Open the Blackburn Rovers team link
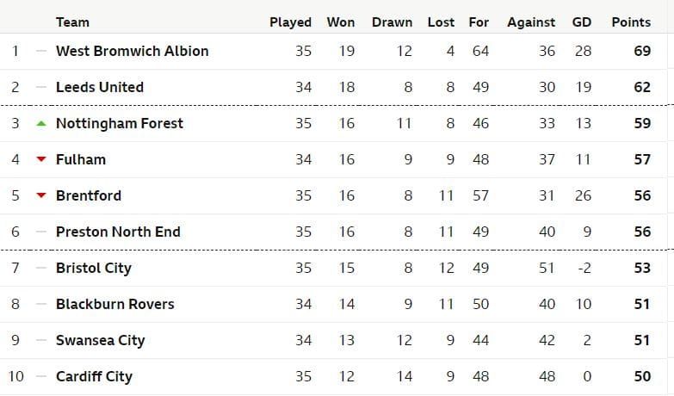 (115, 304)
